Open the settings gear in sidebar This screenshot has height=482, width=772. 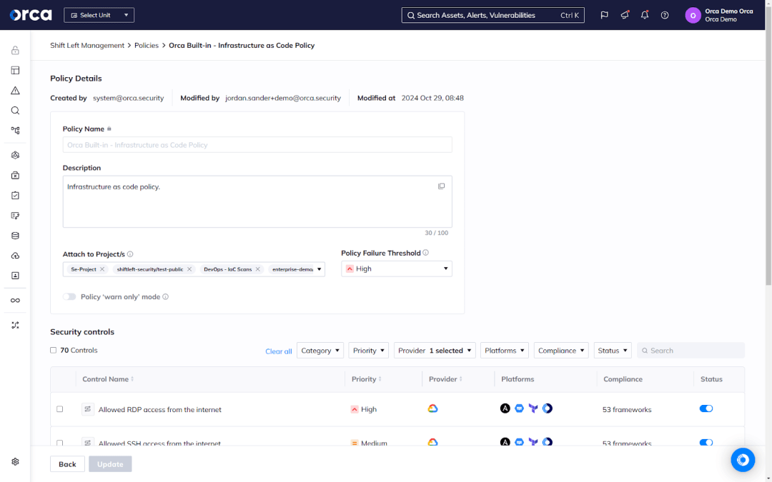click(15, 462)
